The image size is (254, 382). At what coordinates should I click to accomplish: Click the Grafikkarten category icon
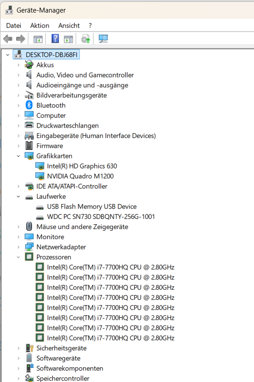coord(29,156)
